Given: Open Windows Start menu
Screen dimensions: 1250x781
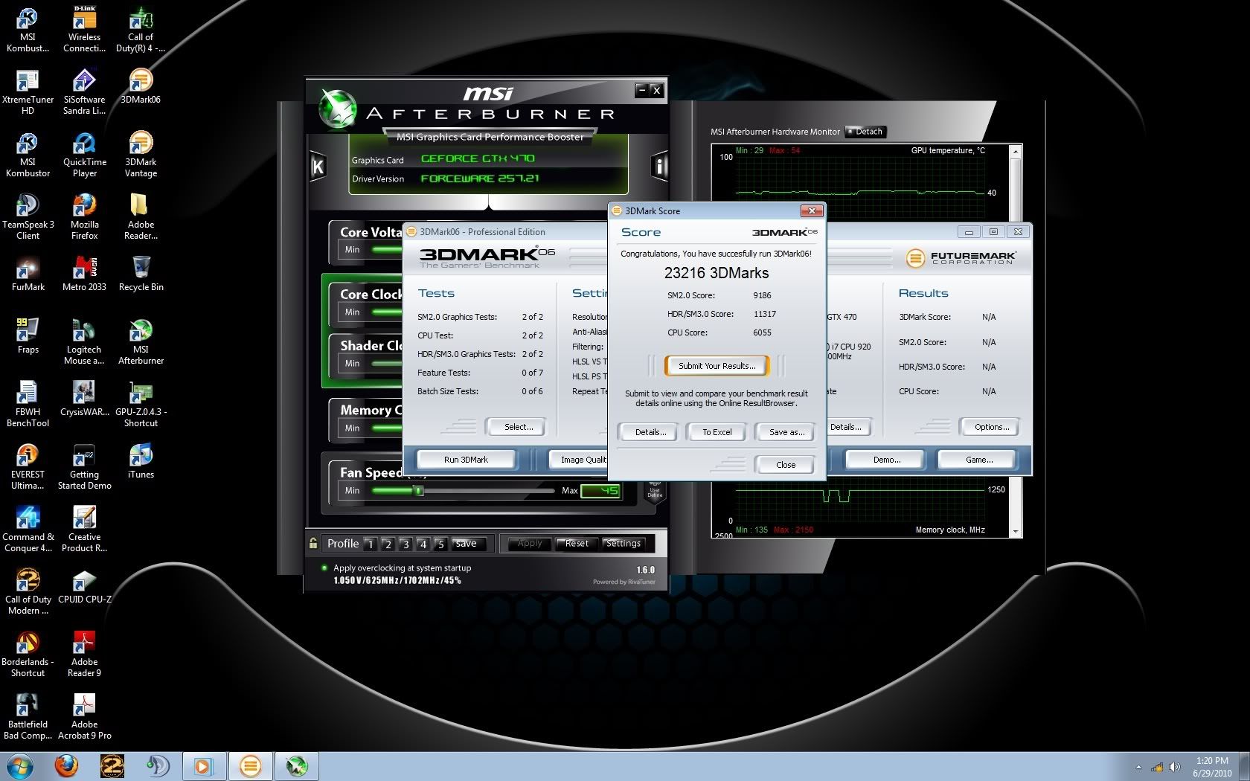Looking at the screenshot, I should pyautogui.click(x=20, y=766).
